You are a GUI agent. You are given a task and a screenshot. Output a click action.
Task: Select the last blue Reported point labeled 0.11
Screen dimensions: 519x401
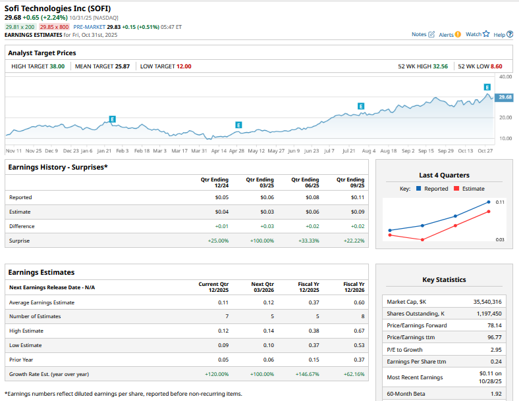[488, 202]
